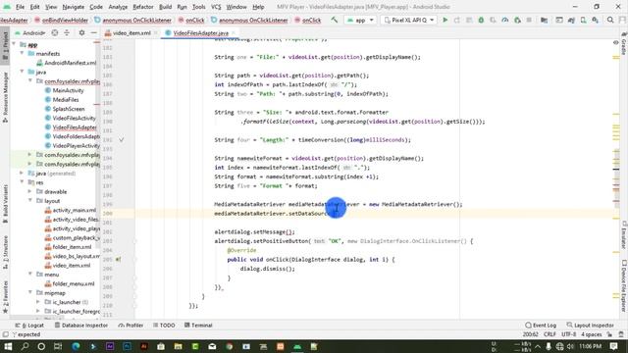628x353 pixels.
Task: Open the Profiler tool window
Action: [x=131, y=326]
